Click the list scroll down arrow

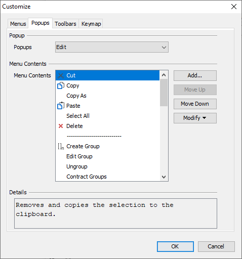(164, 177)
